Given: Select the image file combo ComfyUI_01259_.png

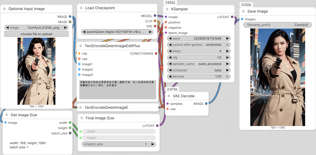Looking at the screenshot, I should click(x=36, y=28).
